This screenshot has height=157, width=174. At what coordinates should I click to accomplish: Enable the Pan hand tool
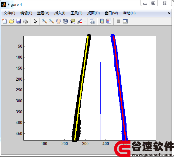pyautogui.click(x=58, y=21)
